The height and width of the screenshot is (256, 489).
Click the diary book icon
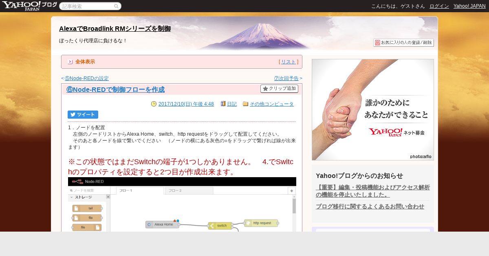[223, 104]
